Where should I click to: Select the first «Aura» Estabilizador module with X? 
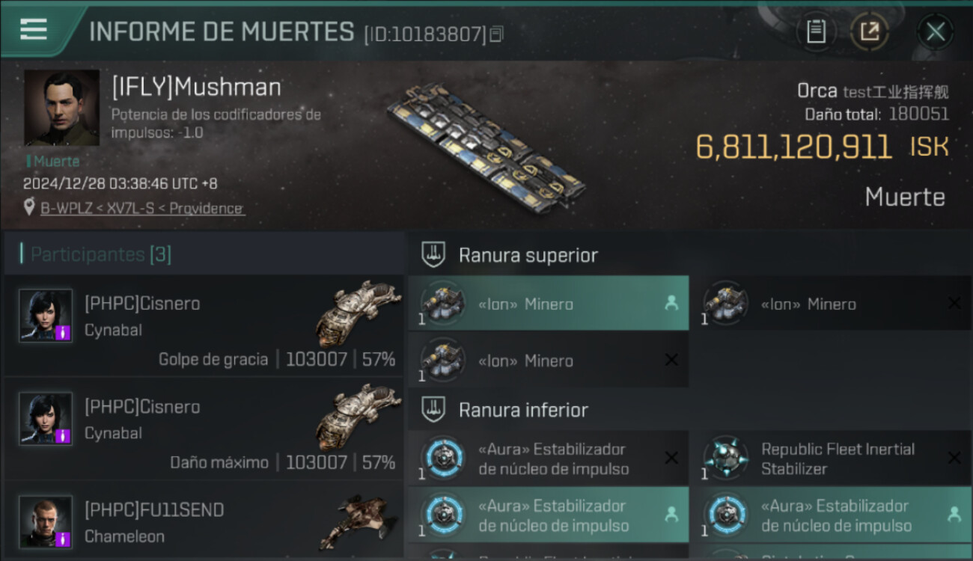coord(549,459)
